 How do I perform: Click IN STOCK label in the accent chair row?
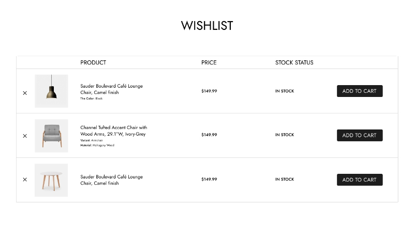[285, 135]
